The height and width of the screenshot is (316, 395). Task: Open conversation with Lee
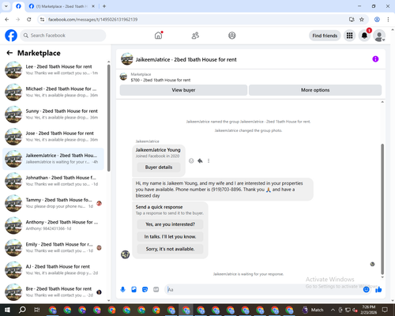pos(53,70)
